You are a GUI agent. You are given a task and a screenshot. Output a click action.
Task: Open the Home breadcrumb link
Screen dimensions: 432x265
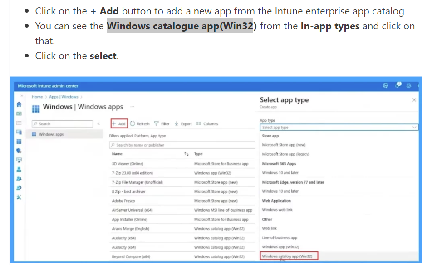pos(37,97)
